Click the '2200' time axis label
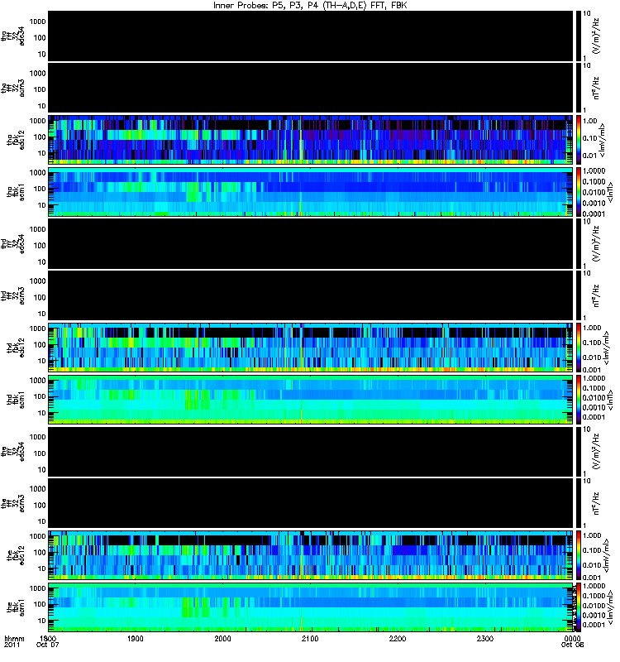 [x=398, y=638]
